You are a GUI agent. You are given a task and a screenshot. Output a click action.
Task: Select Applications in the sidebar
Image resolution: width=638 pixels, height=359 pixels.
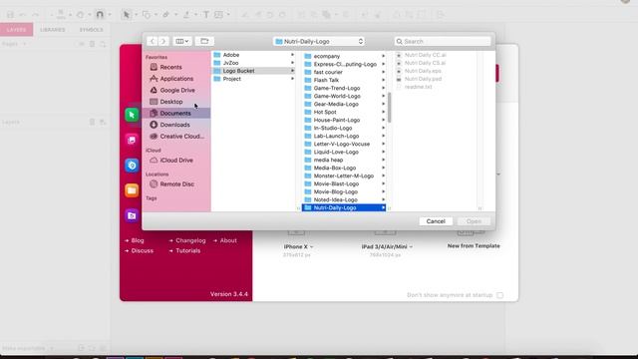pos(176,79)
